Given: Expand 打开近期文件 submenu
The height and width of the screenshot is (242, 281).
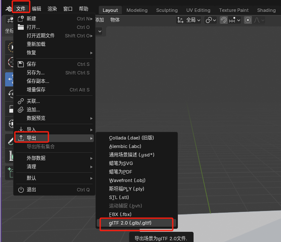Looking at the screenshot, I should point(54,36).
